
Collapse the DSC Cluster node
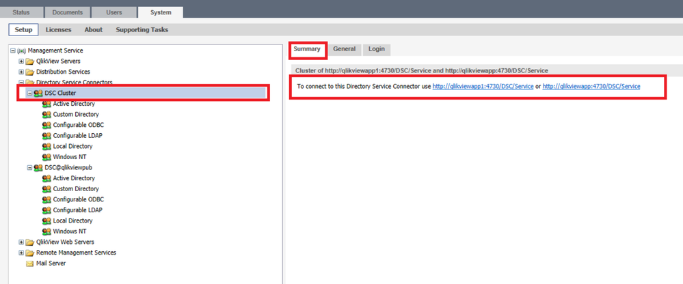(29, 93)
